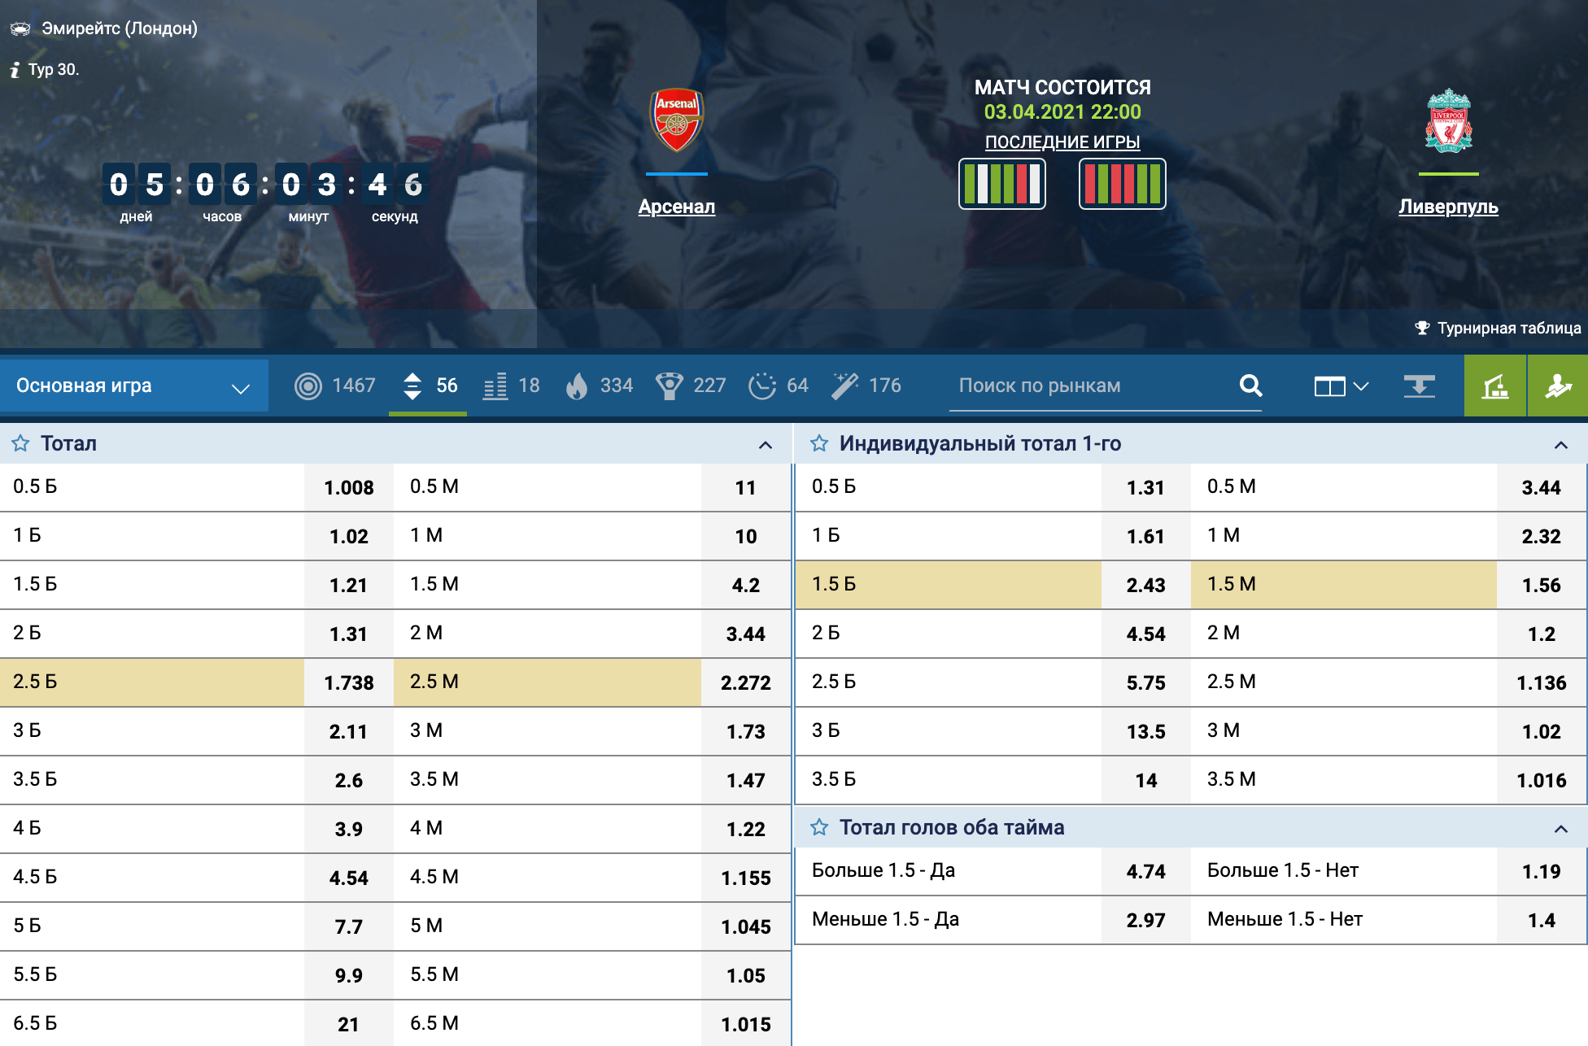Viewport: 1588px width, 1046px height.
Task: Select the magic wand tab with 176
Action: pos(866,386)
